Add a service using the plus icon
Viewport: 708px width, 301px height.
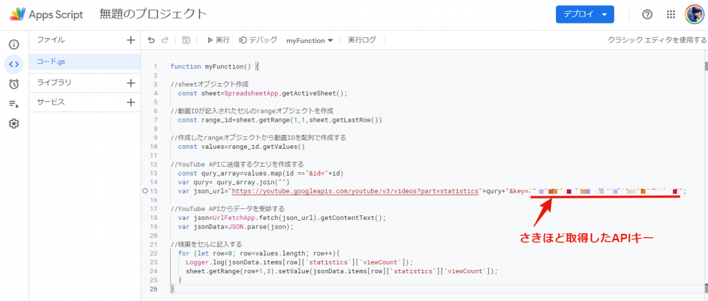131,102
